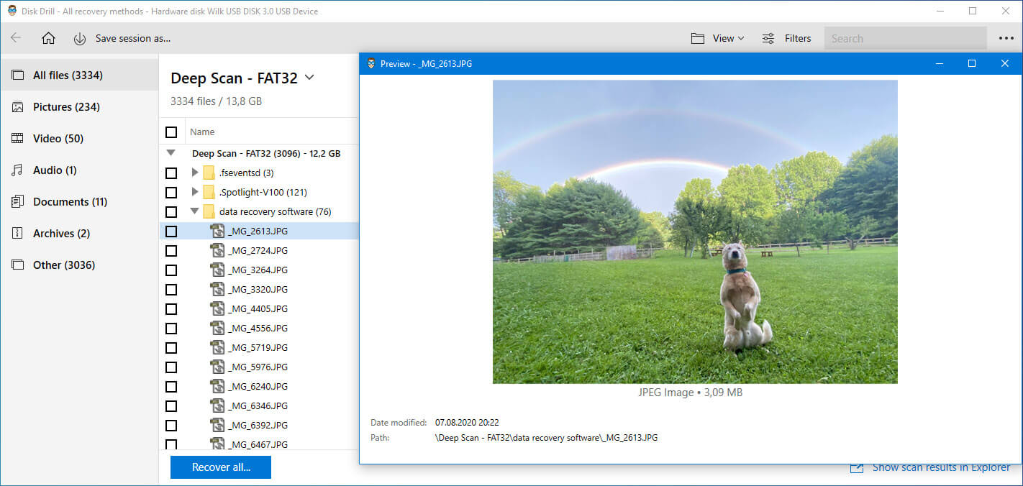The image size is (1023, 486).
Task: Check the box next to _MG_2613.JPG
Action: coord(171,231)
